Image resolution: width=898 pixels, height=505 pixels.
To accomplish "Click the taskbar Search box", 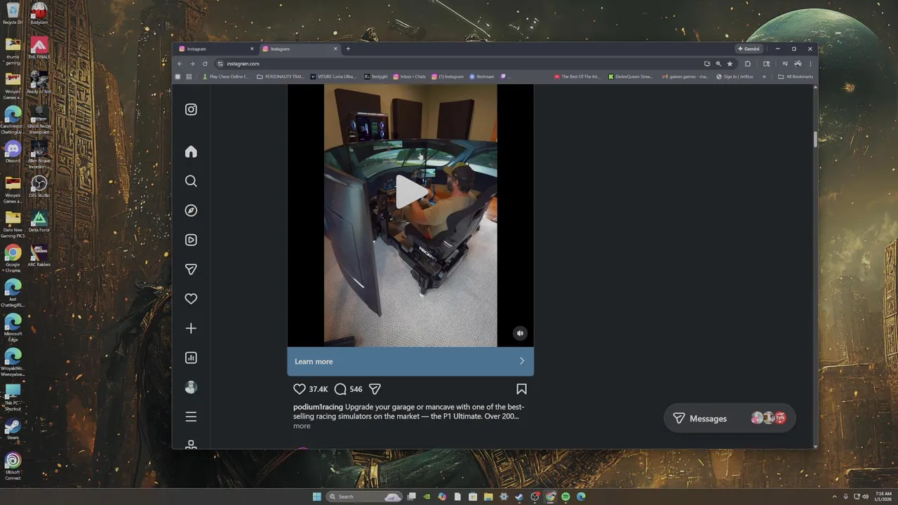I will pyautogui.click(x=363, y=497).
